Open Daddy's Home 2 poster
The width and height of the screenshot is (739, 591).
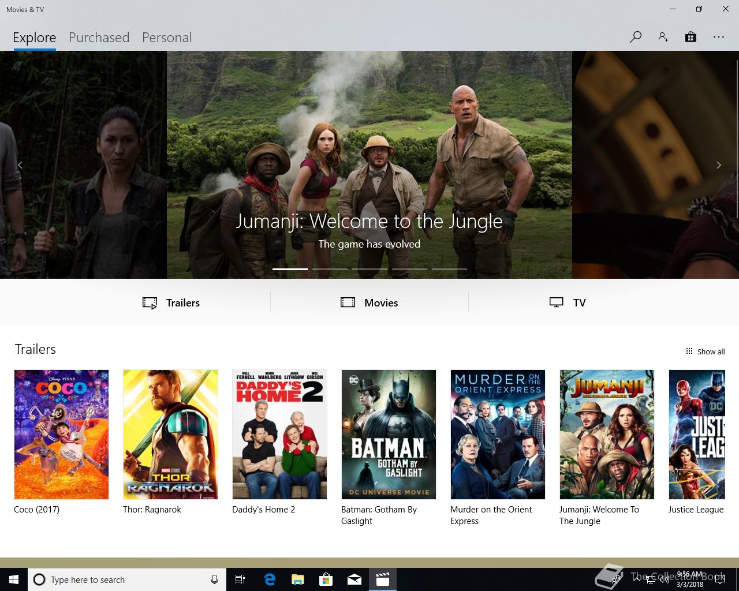pyautogui.click(x=279, y=435)
